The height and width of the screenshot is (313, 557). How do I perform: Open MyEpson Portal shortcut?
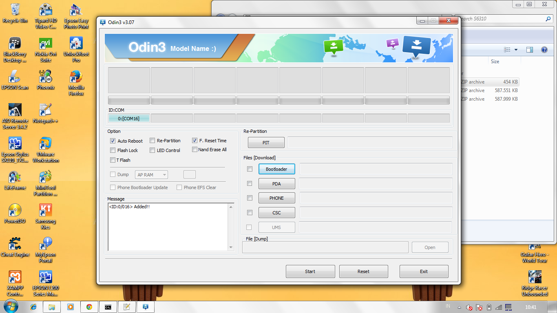click(x=45, y=250)
